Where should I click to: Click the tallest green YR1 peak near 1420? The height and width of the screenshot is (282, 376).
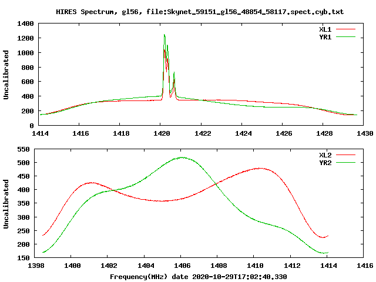click(164, 35)
